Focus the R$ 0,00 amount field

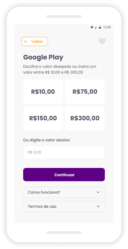pyautogui.click(x=64, y=152)
